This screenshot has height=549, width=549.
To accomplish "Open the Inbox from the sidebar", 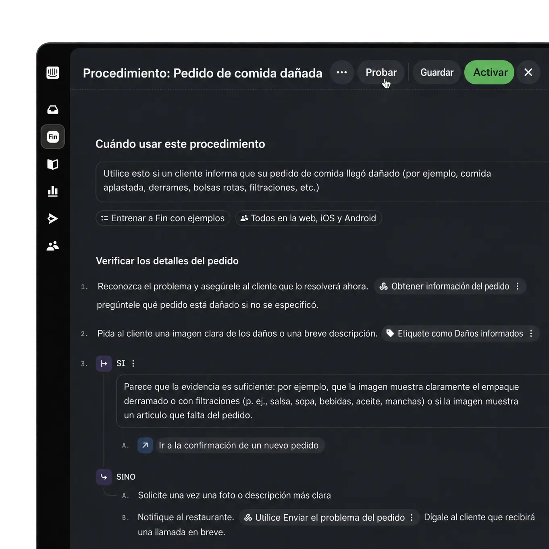I will [x=53, y=110].
